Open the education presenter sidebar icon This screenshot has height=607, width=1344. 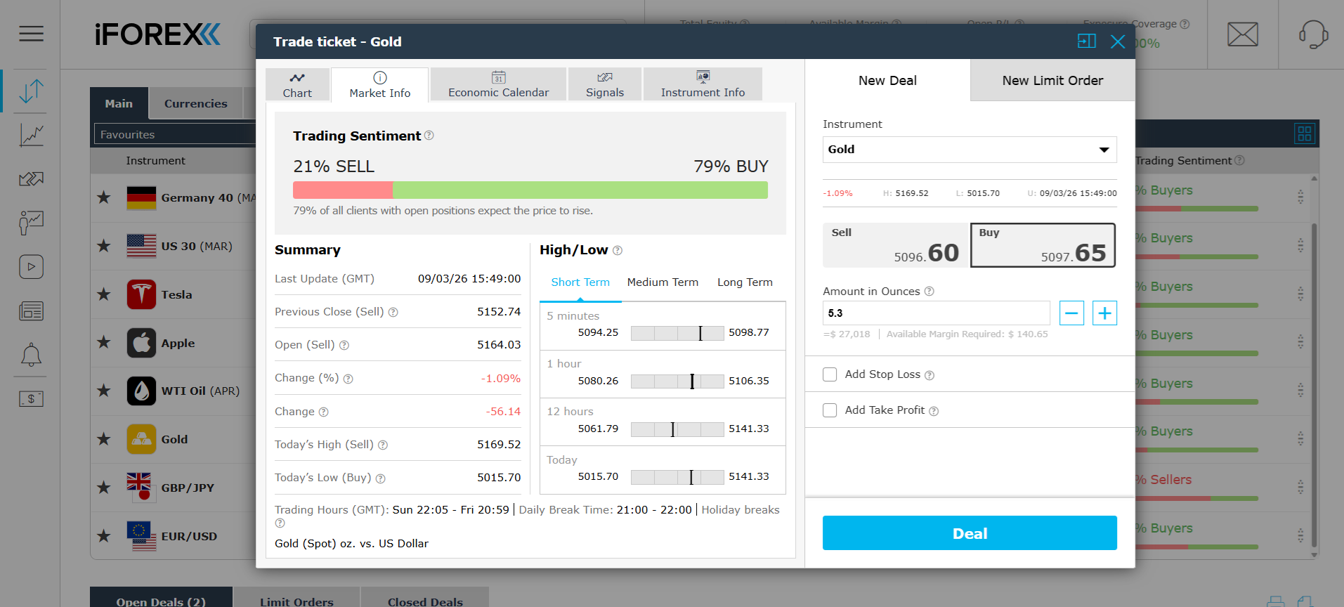click(x=31, y=223)
